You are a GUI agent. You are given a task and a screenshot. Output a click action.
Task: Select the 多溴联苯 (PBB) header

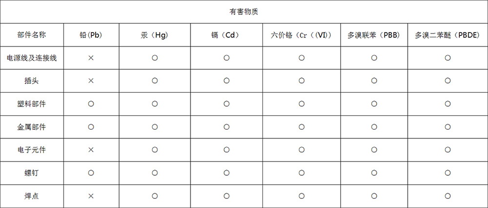point(374,35)
